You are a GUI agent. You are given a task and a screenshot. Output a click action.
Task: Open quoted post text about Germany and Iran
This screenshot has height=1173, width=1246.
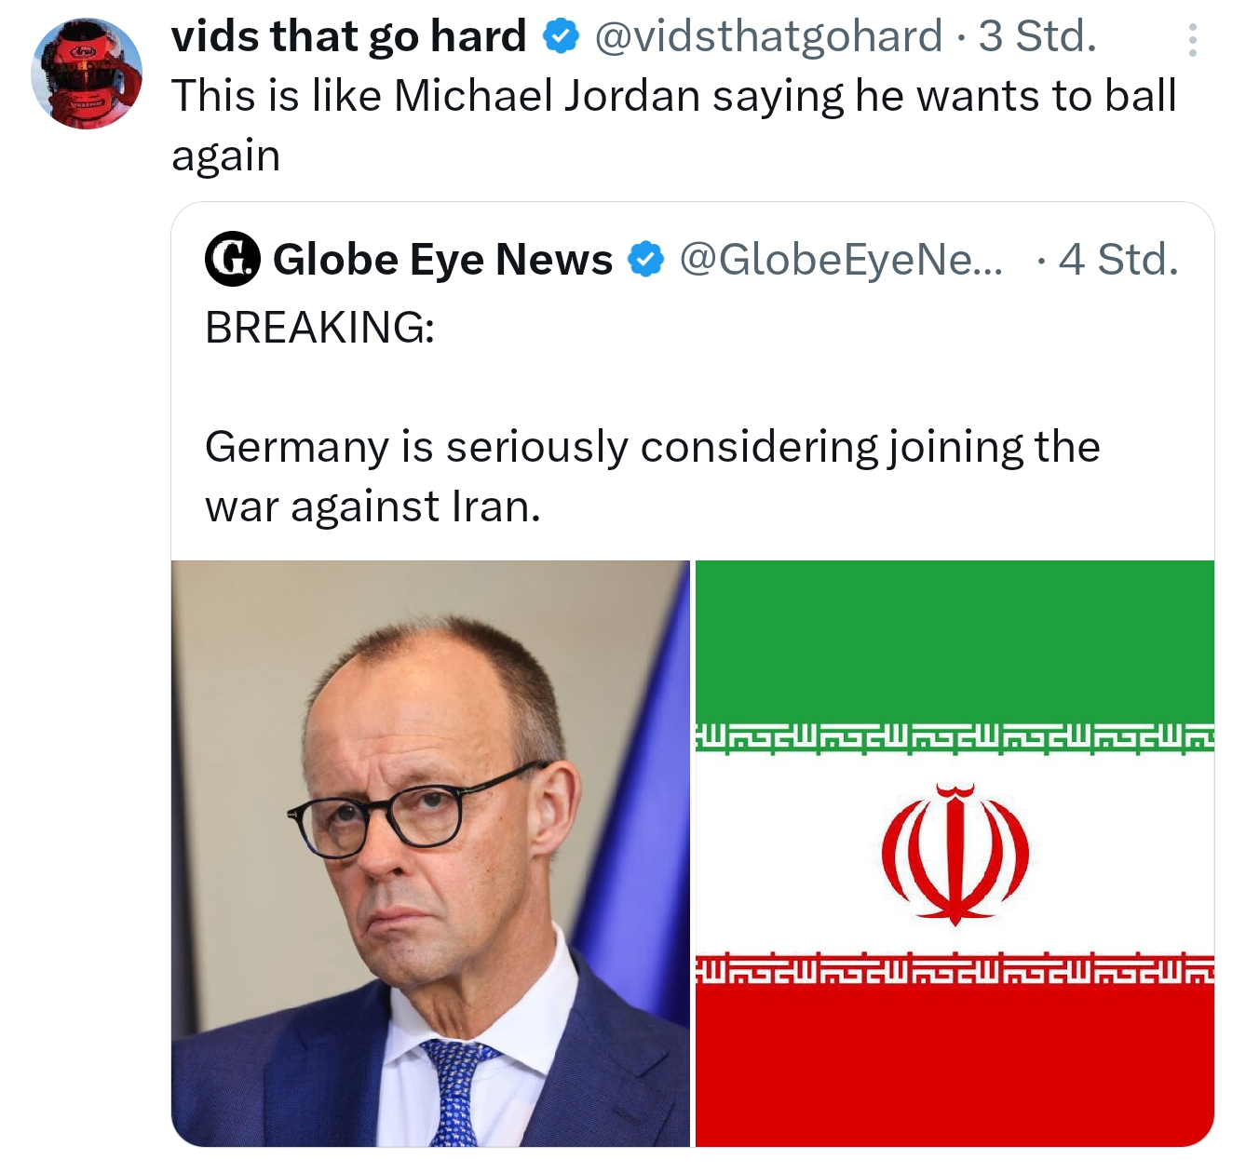[652, 476]
